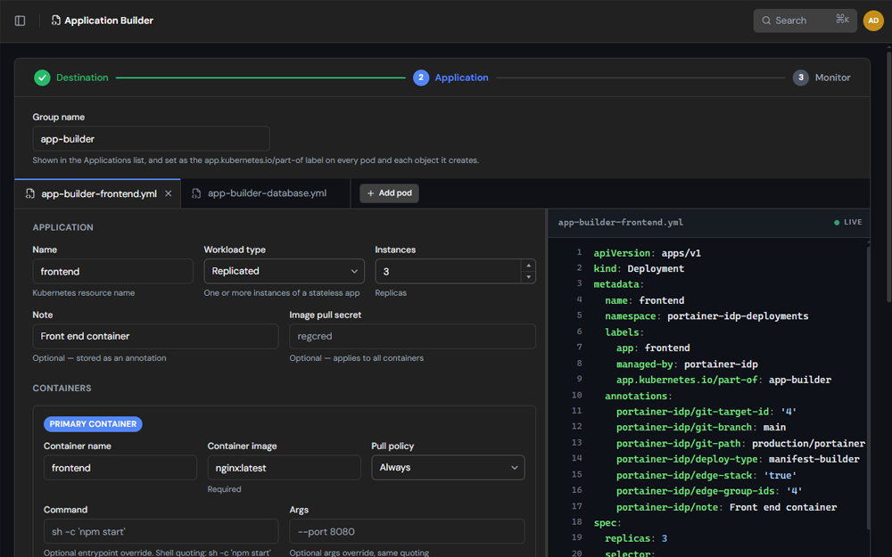The image size is (892, 557).
Task: Focus the application Name field
Action: 112,272
